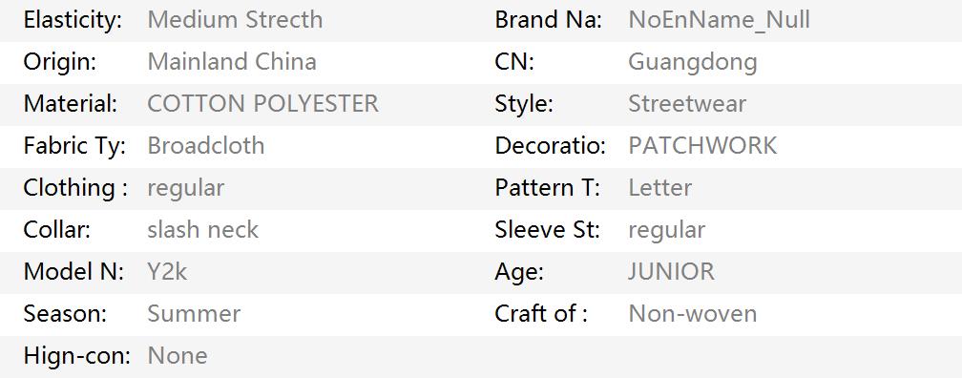Viewport: 962px width, 378px height.
Task: Select the Mainland China origin value
Action: pos(232,62)
